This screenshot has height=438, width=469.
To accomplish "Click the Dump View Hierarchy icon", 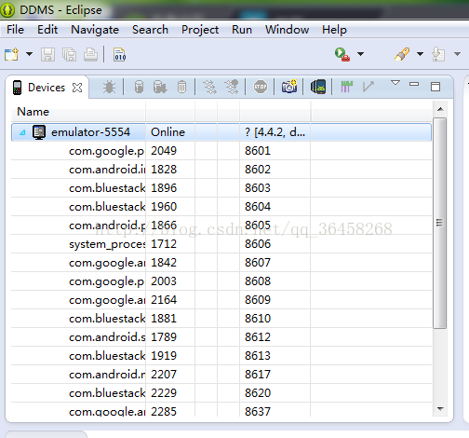I will click(318, 87).
